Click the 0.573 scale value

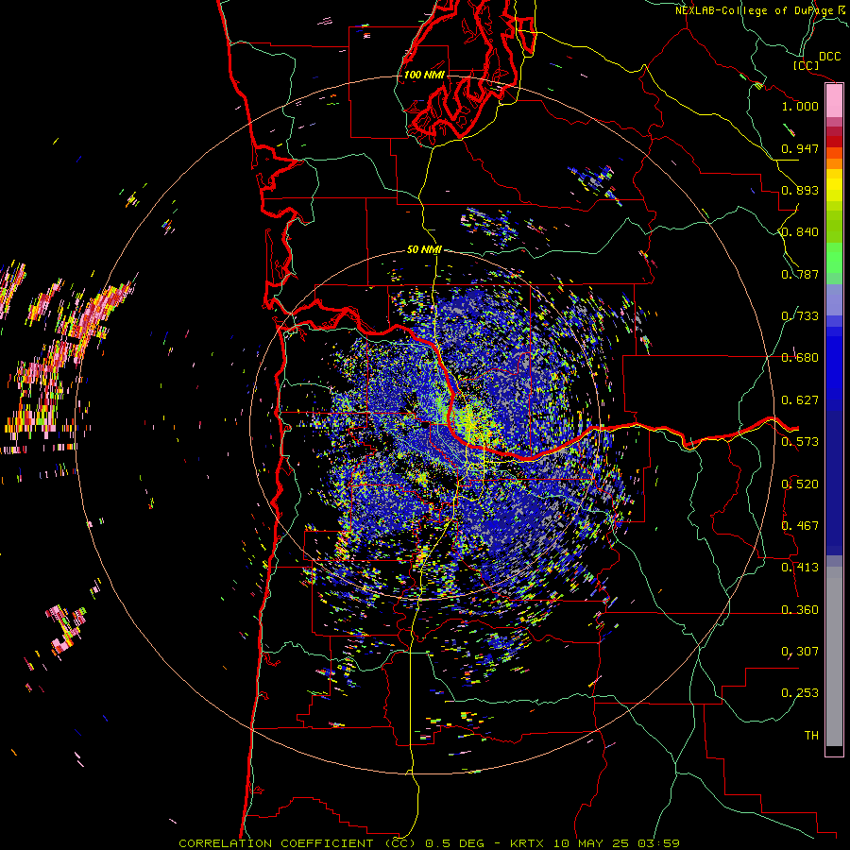pyautogui.click(x=800, y=442)
